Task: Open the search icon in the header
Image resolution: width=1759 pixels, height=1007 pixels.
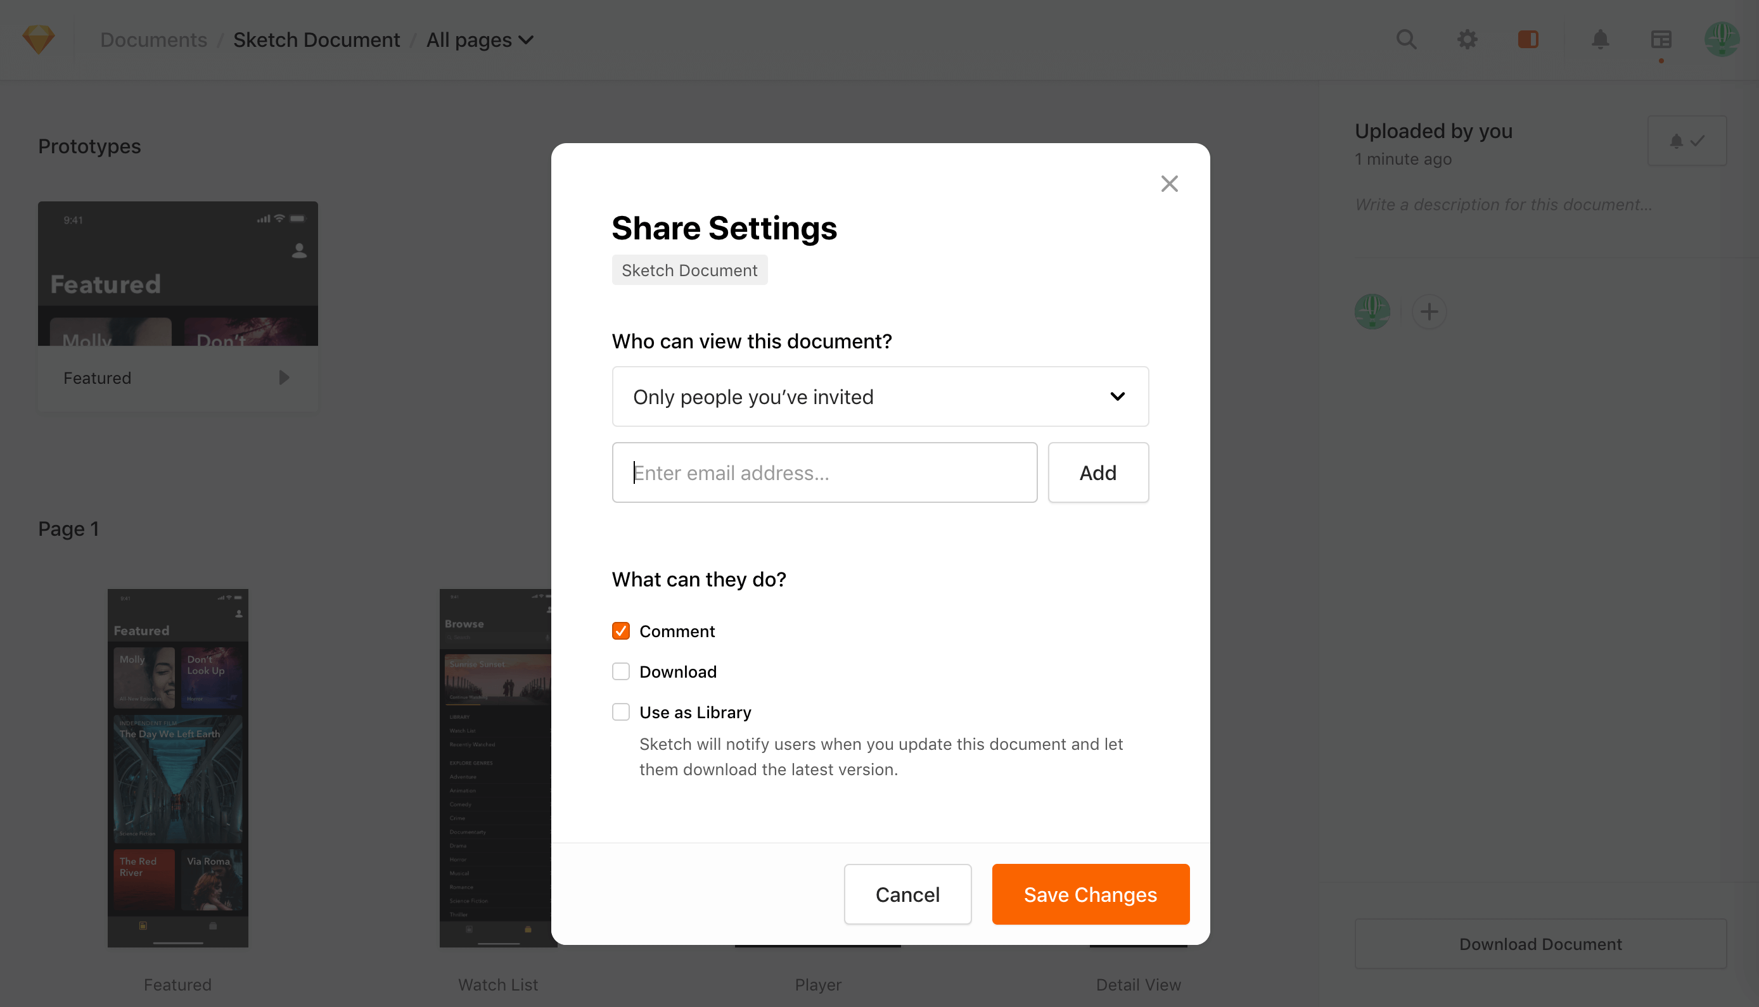Action: pyautogui.click(x=1406, y=39)
